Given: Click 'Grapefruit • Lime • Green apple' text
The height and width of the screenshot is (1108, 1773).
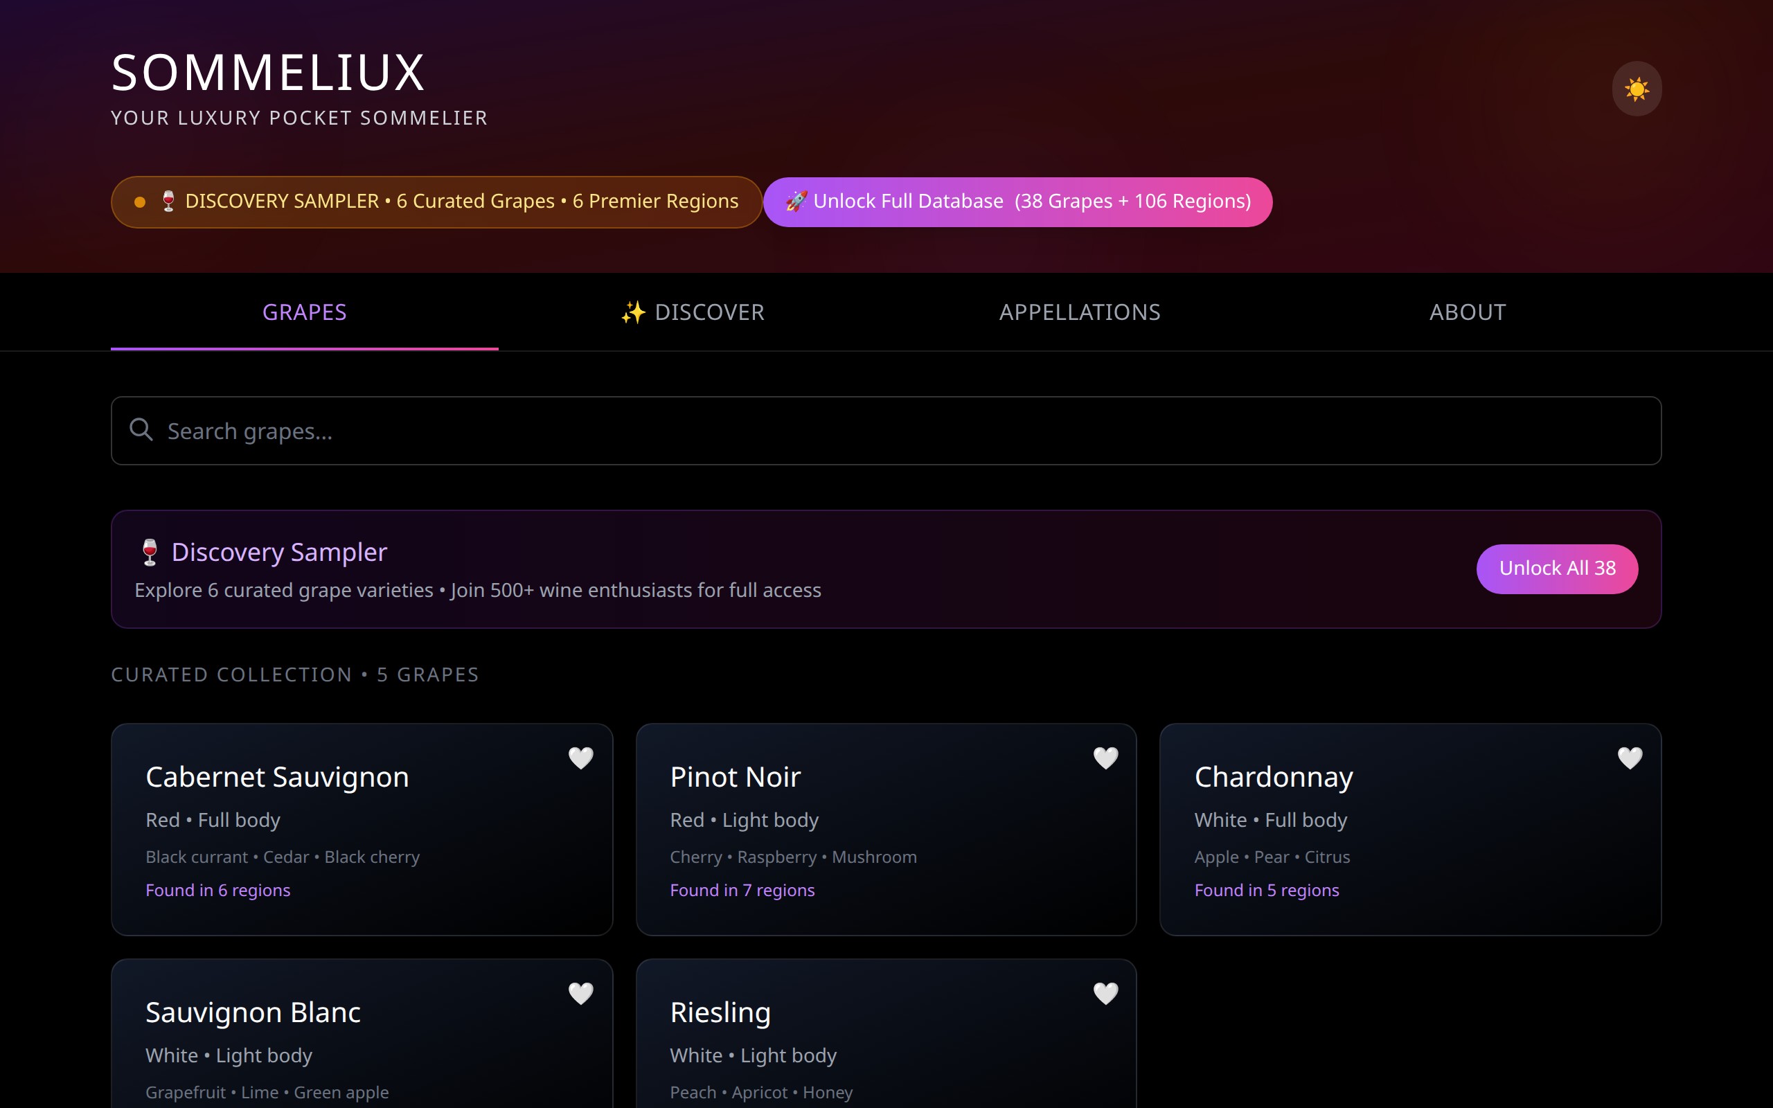Looking at the screenshot, I should (267, 1092).
